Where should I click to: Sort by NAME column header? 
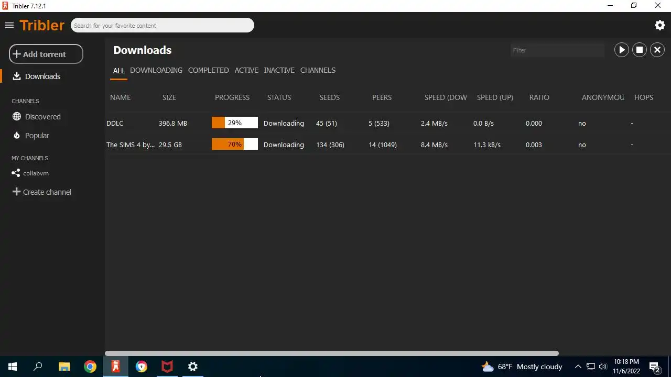click(120, 97)
